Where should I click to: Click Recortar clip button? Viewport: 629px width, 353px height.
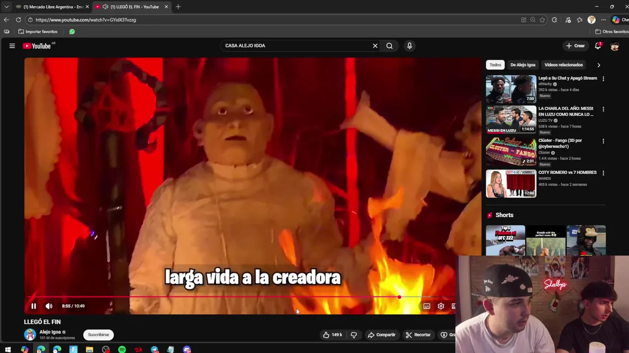418,335
